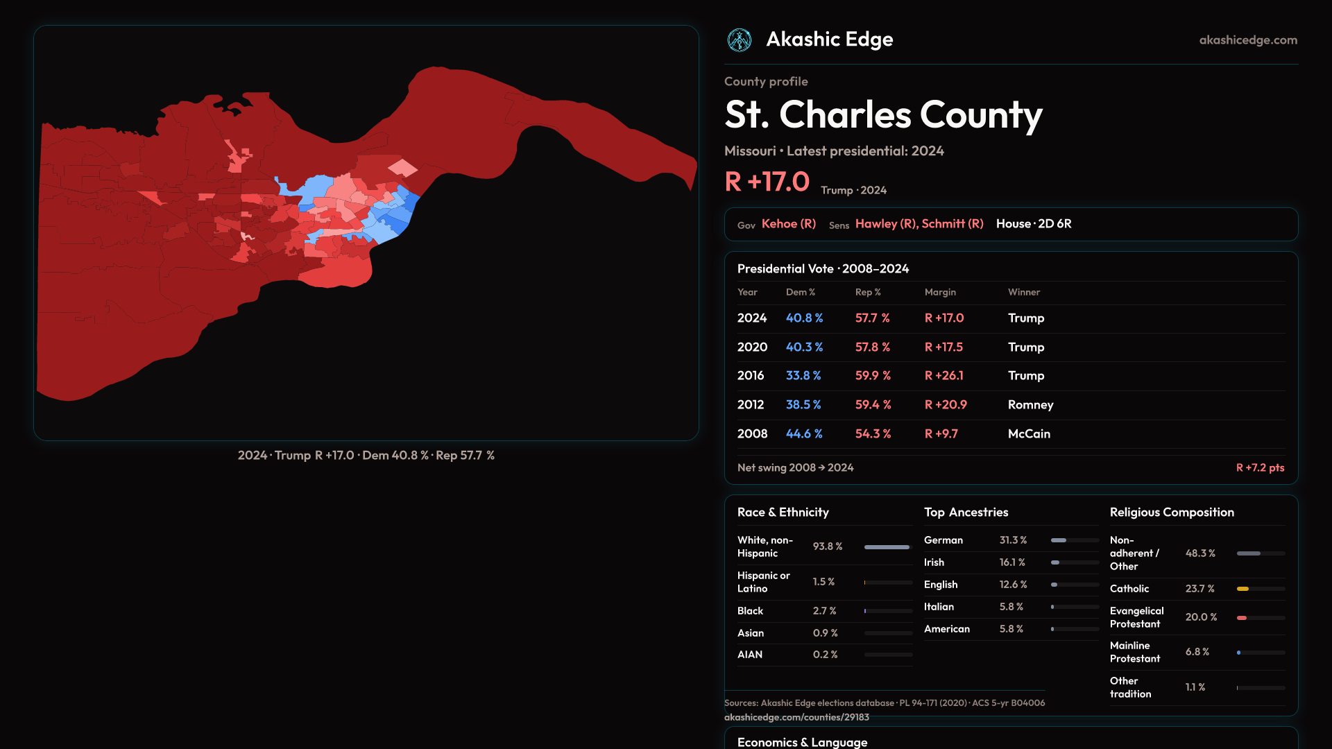Click Gov Kehoe (R) label
The height and width of the screenshot is (749, 1332).
tap(788, 224)
